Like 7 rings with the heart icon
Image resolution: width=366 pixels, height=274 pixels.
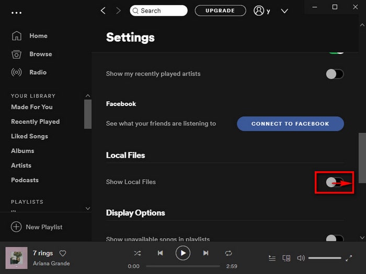click(x=63, y=253)
